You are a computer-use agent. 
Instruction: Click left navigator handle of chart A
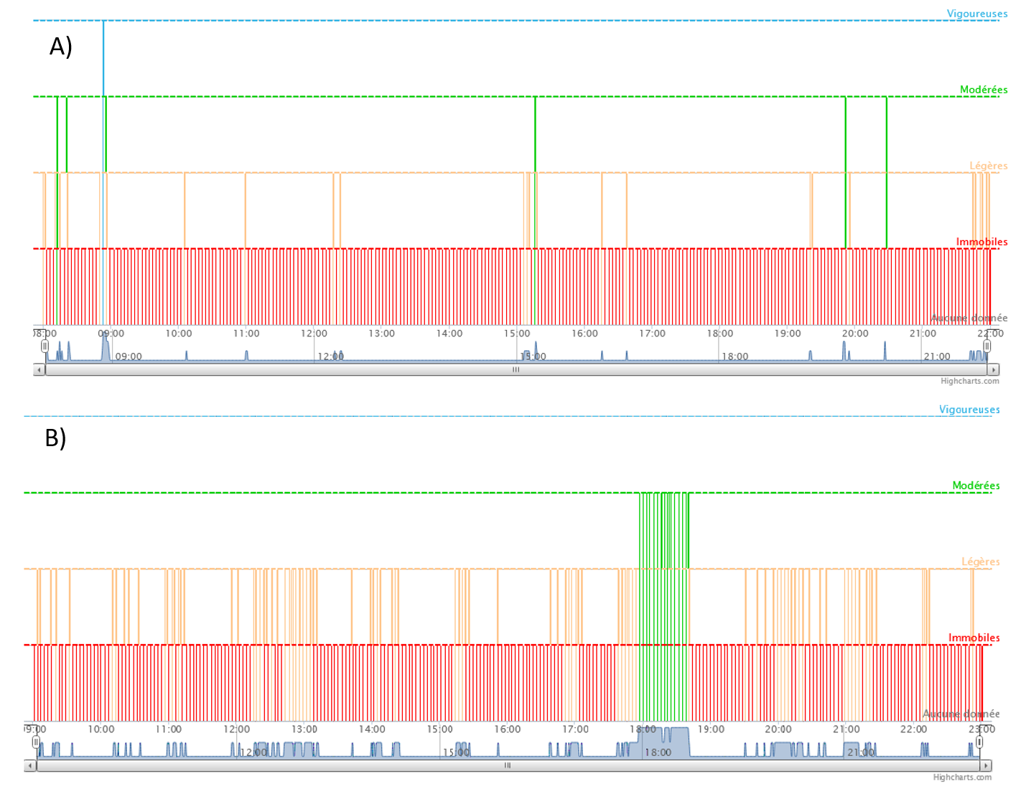[45, 346]
